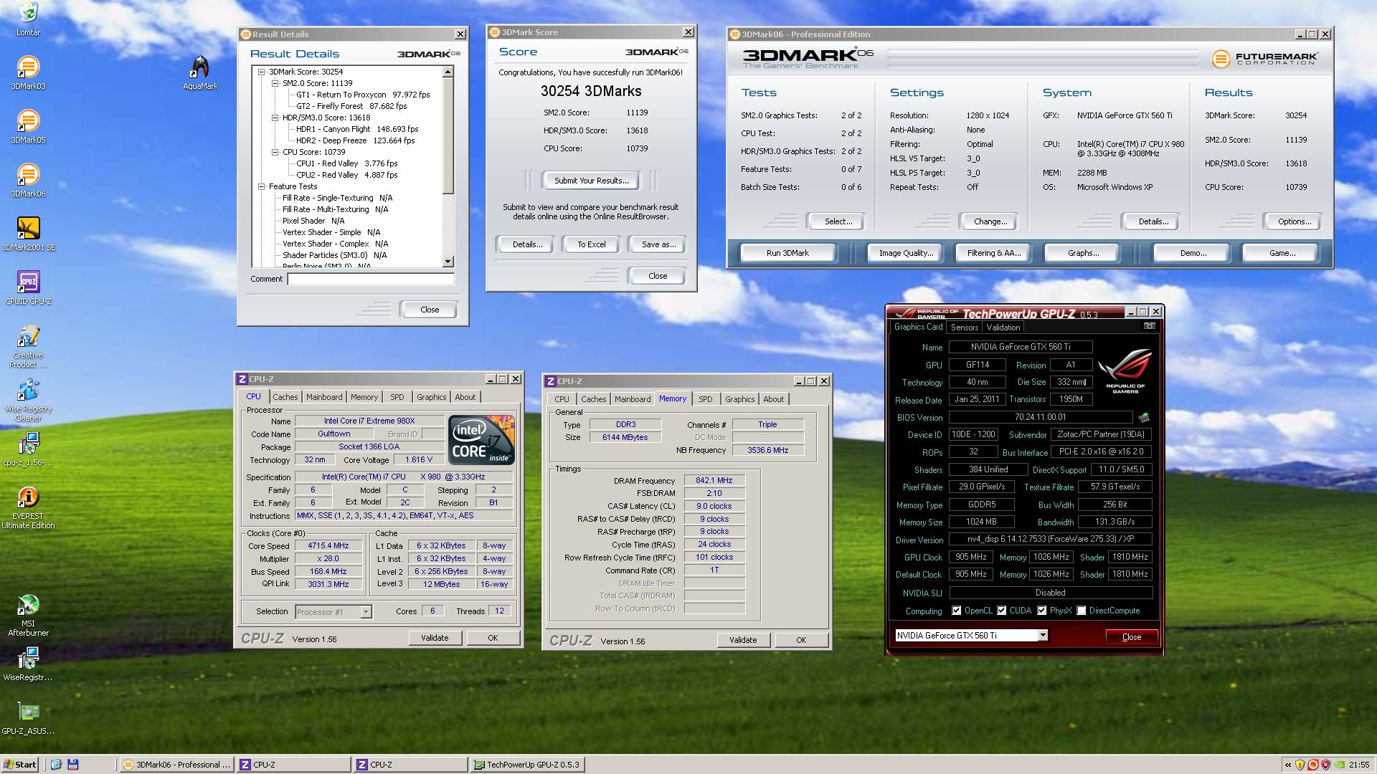This screenshot has width=1377, height=774.
Task: Toggle the OpenCL checkbox in GPU-Z
Action: coord(956,611)
